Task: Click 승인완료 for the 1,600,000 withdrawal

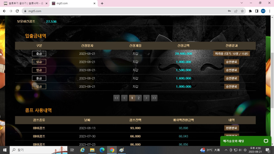Action: (231, 78)
